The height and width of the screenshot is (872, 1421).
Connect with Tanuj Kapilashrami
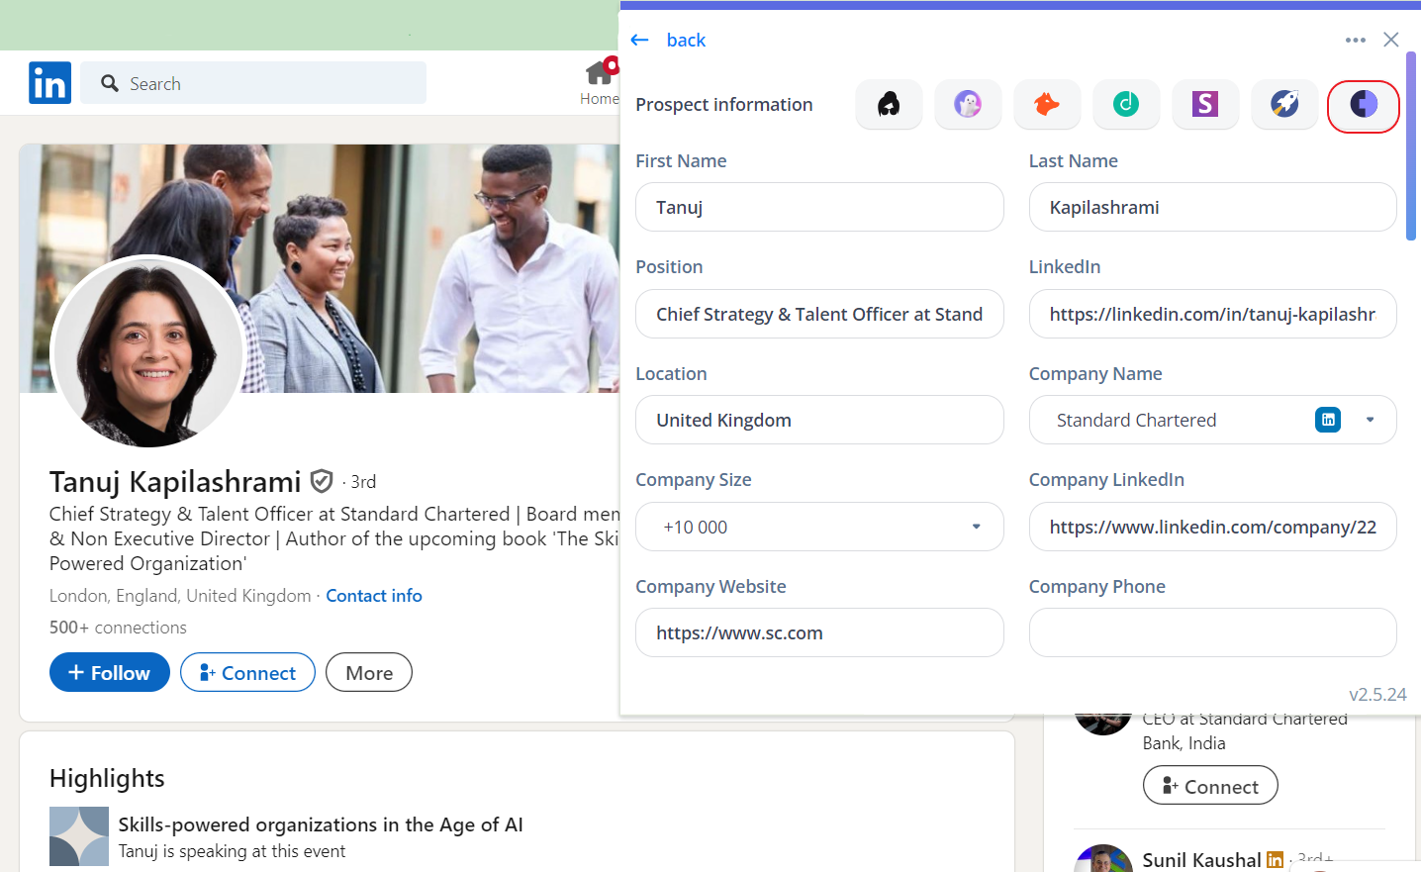click(247, 672)
